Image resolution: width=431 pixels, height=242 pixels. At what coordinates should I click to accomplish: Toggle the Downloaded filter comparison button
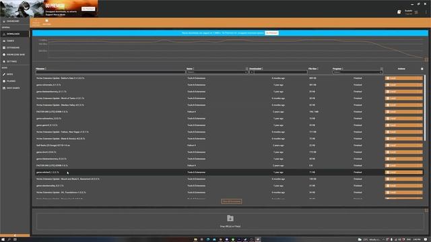pyautogui.click(x=251, y=72)
